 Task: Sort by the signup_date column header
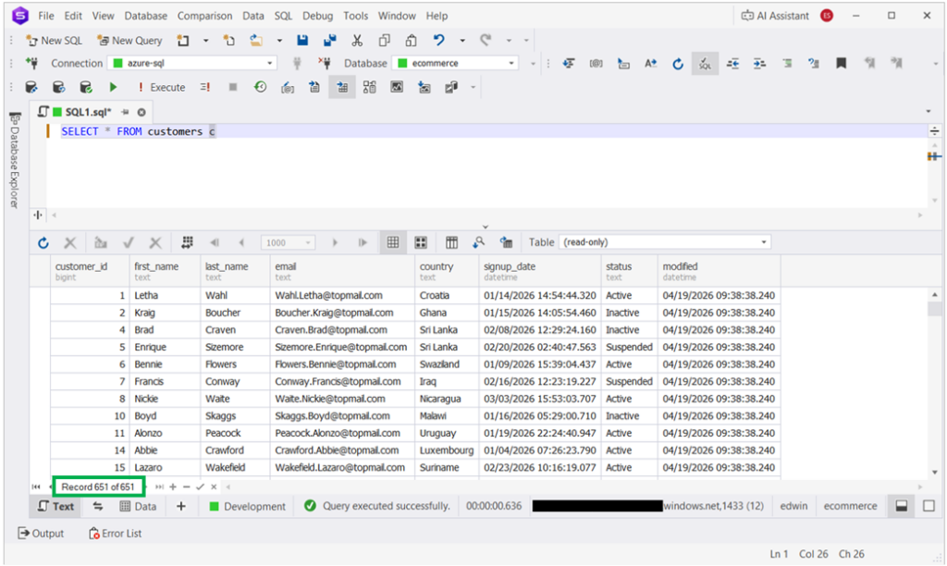tap(540, 271)
